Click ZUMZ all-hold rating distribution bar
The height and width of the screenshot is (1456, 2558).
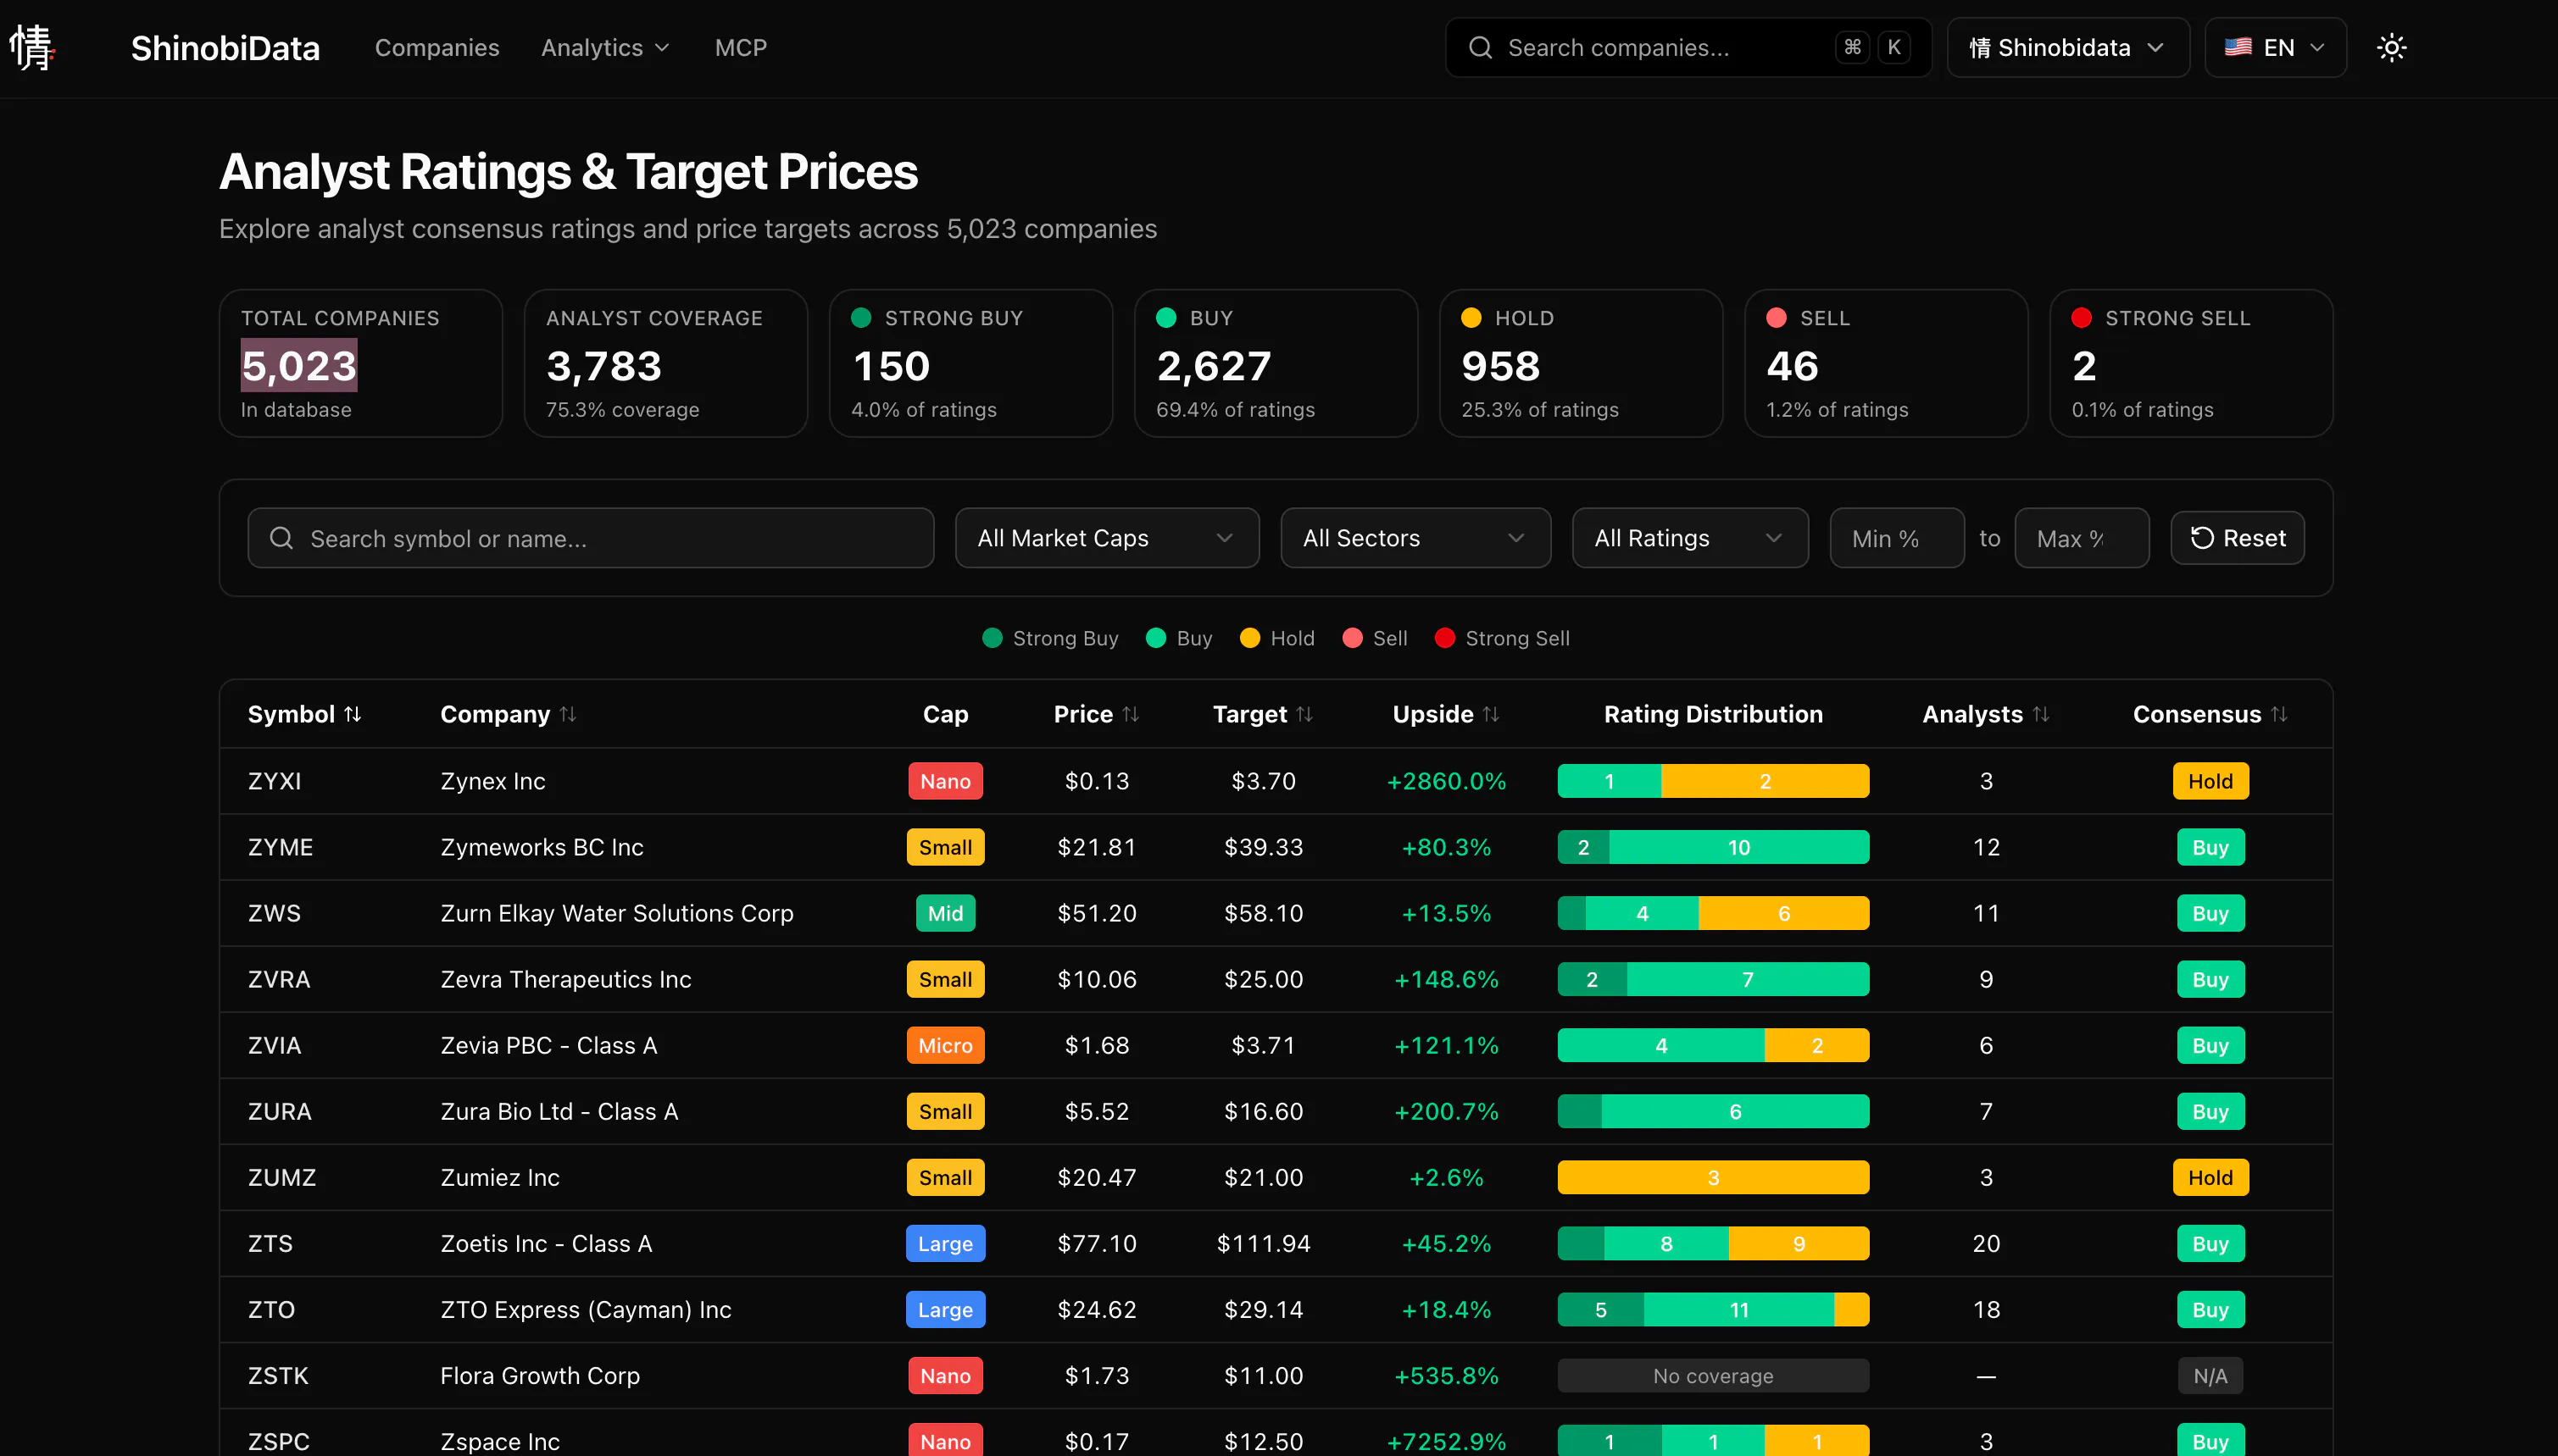(1713, 1177)
